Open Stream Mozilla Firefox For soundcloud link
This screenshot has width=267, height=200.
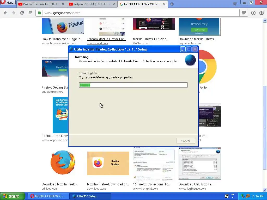coord(107,39)
